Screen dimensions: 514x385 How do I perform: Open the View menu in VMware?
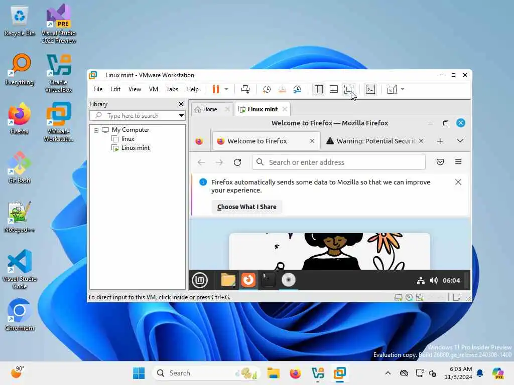(x=135, y=89)
